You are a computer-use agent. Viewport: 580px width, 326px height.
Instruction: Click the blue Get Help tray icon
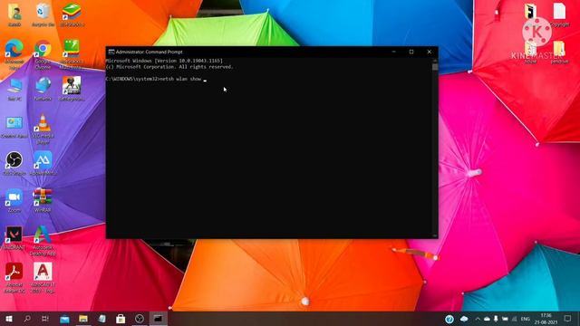tap(449, 319)
